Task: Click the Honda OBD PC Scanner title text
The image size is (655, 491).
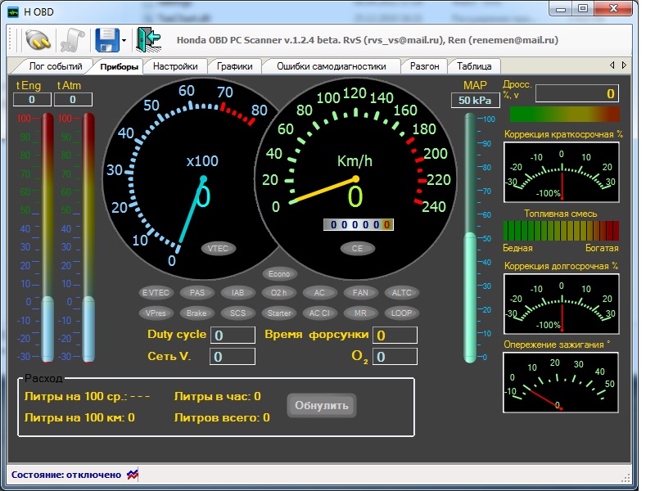Action: coord(368,40)
